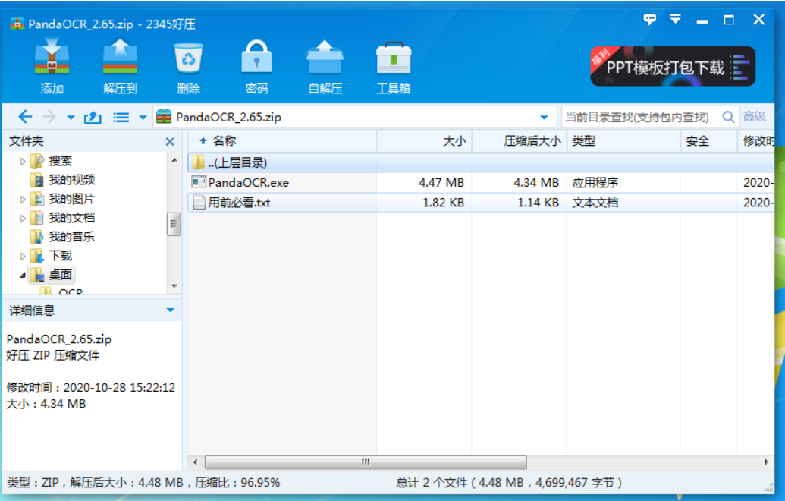Click the 1.14 KB compressed size cell
The width and height of the screenshot is (785, 501).
(x=539, y=203)
